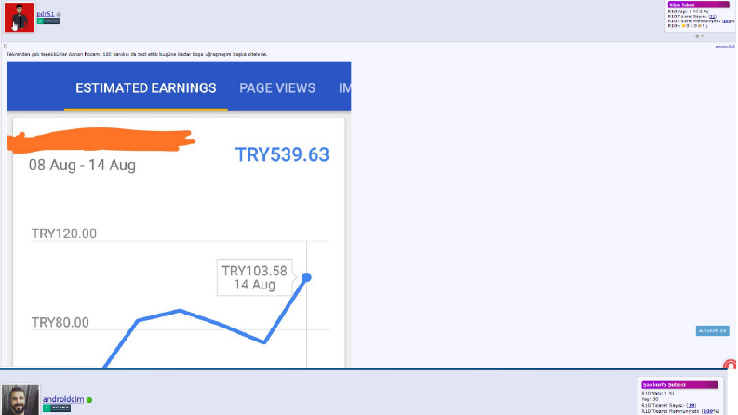
Task: Click the gold medal icon in R10+ row
Action: coord(683,26)
